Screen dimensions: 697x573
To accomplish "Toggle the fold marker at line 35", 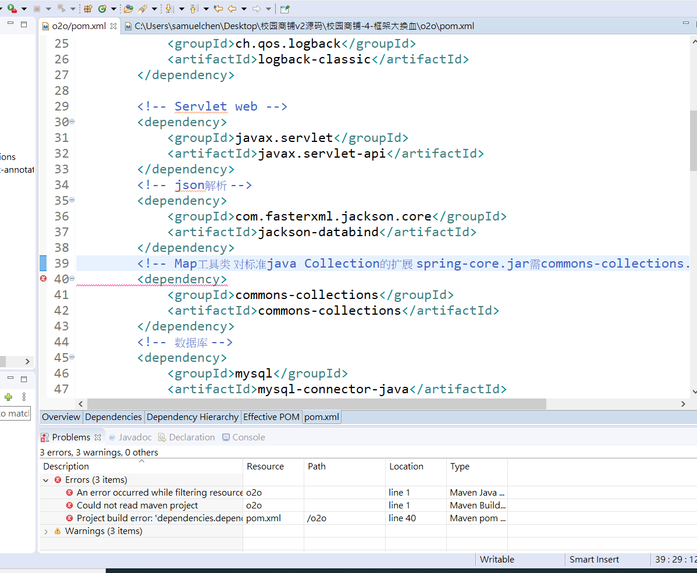I will [x=72, y=200].
